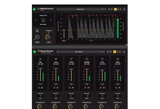
Task: Click the Hi-Hat pan value -17.0
Action: click(x=71, y=98)
